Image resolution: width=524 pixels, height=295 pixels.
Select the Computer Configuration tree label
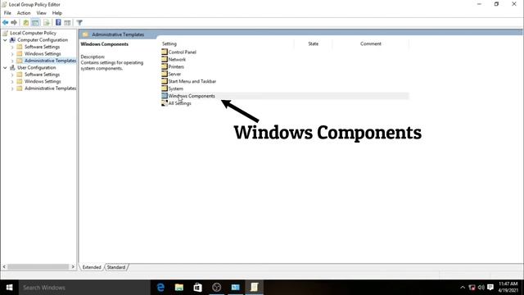click(43, 40)
